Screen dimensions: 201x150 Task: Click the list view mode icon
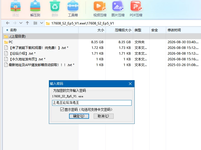coord(35,23)
